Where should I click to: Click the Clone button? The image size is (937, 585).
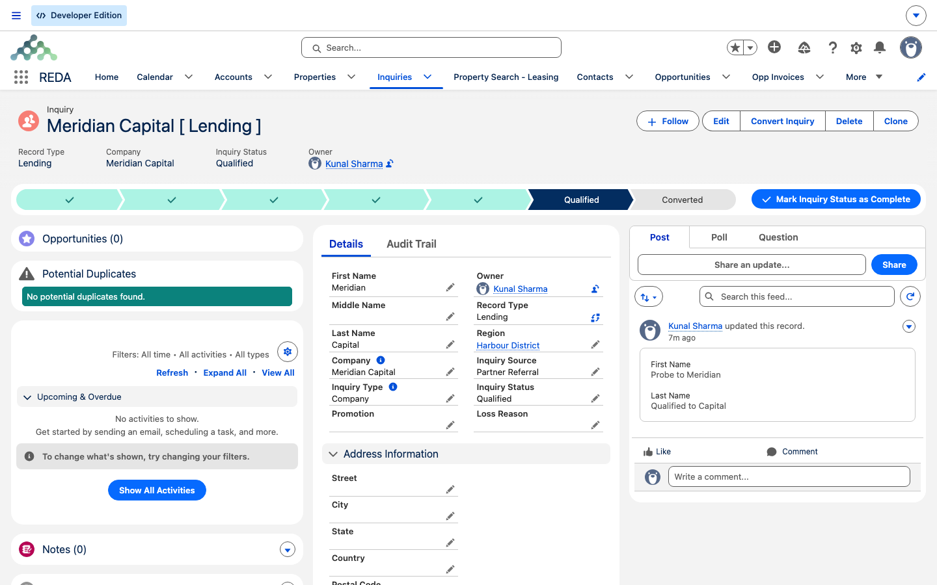(895, 121)
